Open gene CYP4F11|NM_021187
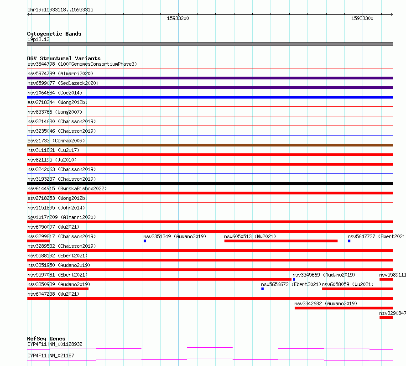Viewport: 406px width, 366px height. click(x=51, y=356)
